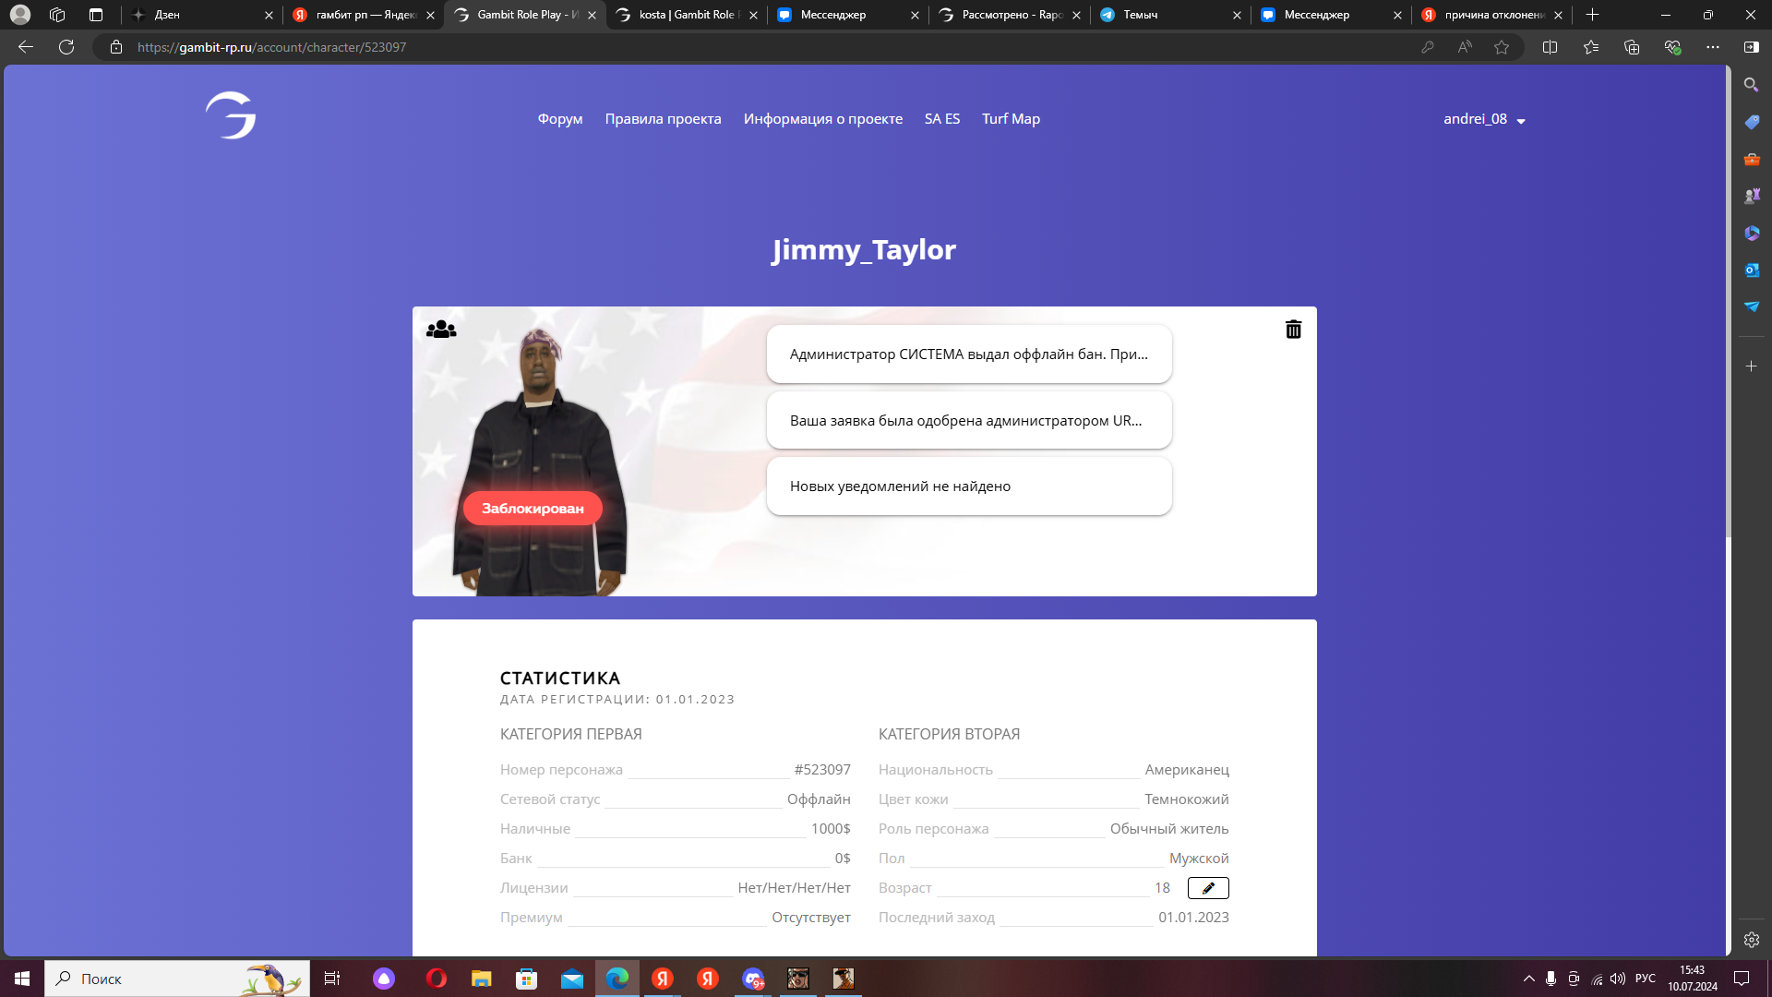Show hidden system tray icons chevron
1772x997 pixels.
click(1528, 979)
